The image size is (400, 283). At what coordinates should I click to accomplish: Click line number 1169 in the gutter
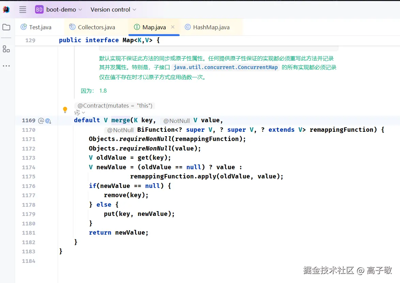pyautogui.click(x=29, y=121)
